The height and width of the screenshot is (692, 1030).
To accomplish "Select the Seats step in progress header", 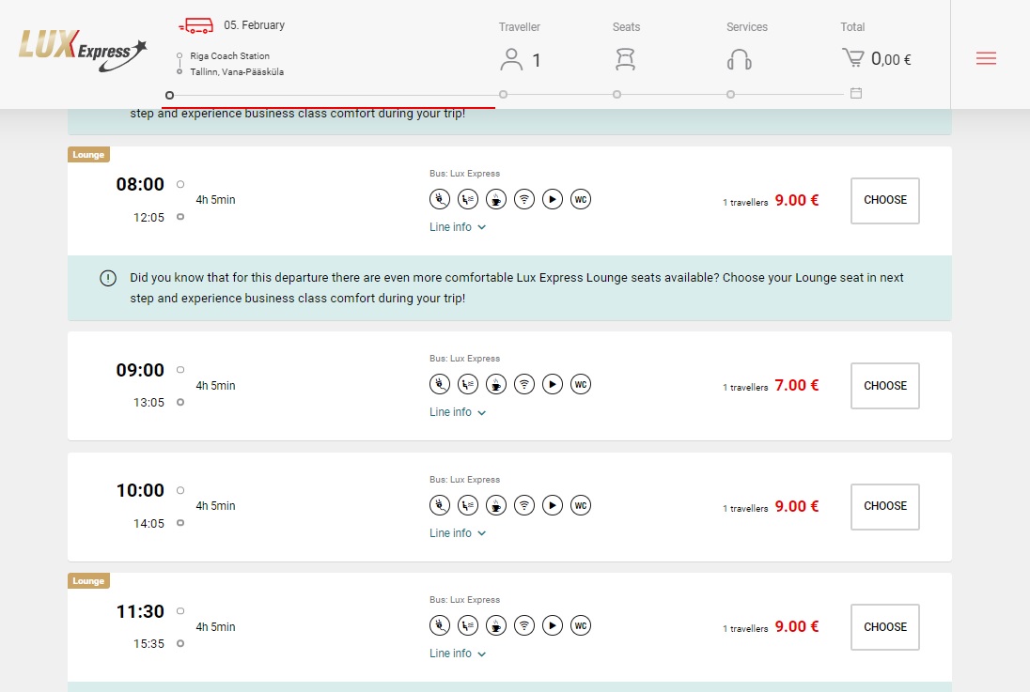I will coord(626,27).
